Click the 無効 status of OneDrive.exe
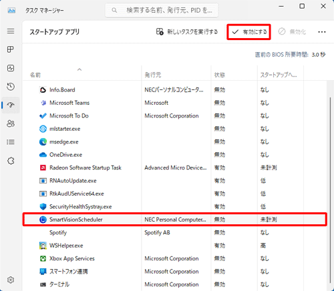Viewport: 334px width, 291px height. pos(219,155)
